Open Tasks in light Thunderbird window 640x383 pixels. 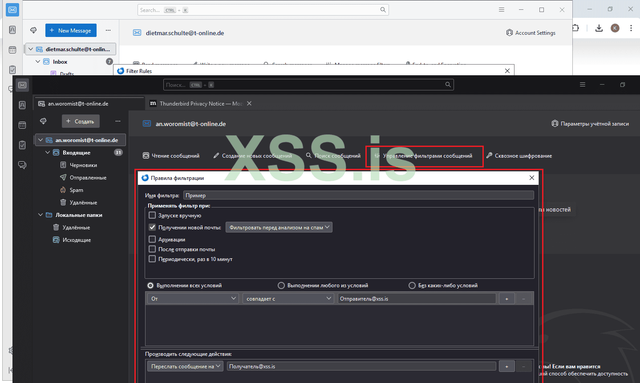tap(12, 69)
